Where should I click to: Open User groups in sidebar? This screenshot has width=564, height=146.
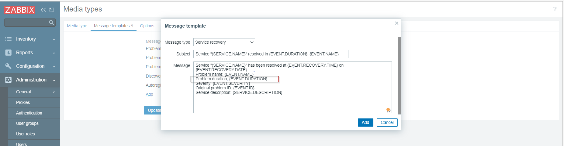point(27,123)
